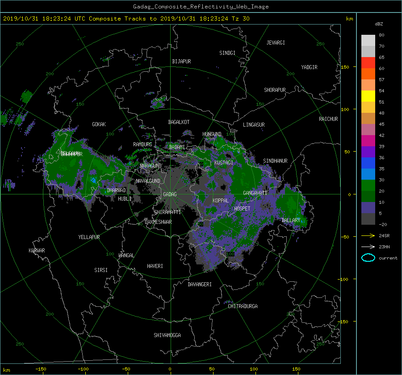402x375 pixels.
Task: Click the DAVANGERI city label
Action: pos(200,284)
